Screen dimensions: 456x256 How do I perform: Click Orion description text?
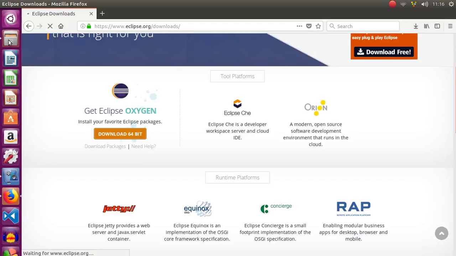pos(316,134)
